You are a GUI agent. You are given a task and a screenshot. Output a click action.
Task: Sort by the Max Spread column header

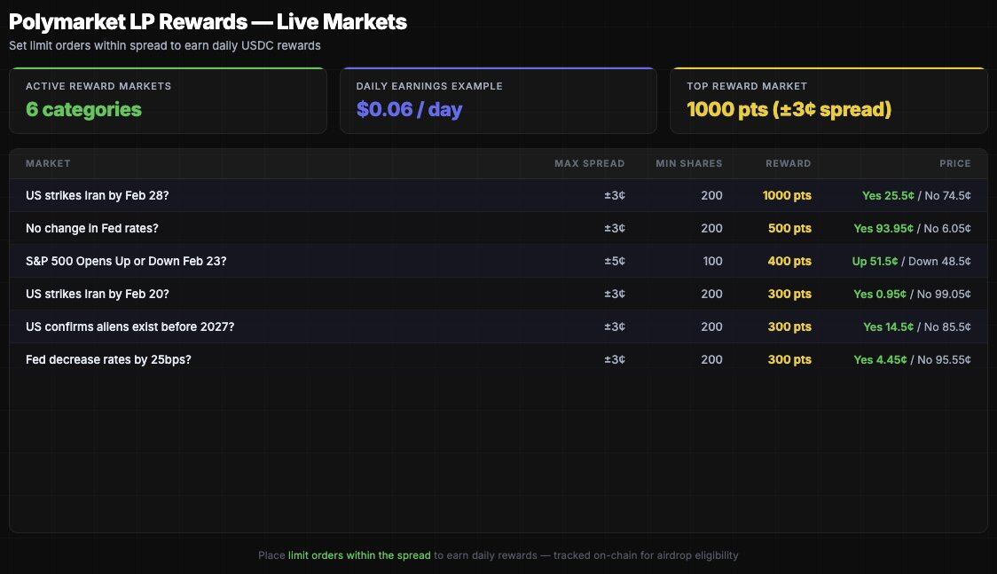click(x=589, y=163)
